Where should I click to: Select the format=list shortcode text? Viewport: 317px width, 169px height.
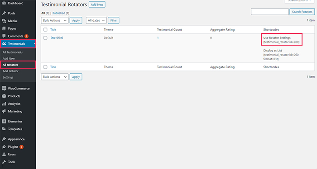pyautogui.click(x=271, y=59)
